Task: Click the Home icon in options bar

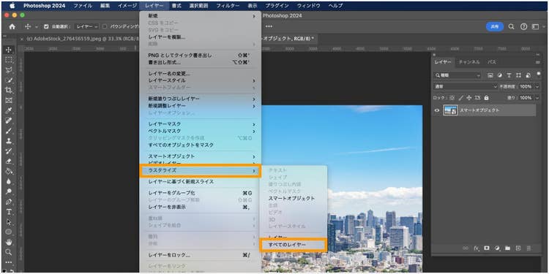Action: tap(12, 26)
